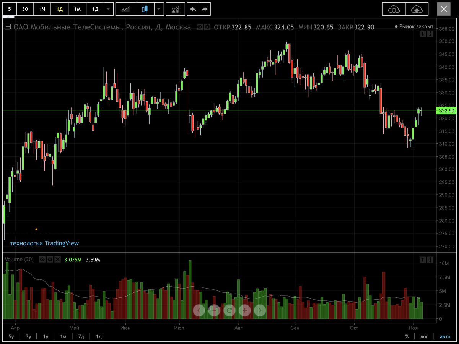
Task: Switch chart style to area line
Action: (125, 9)
